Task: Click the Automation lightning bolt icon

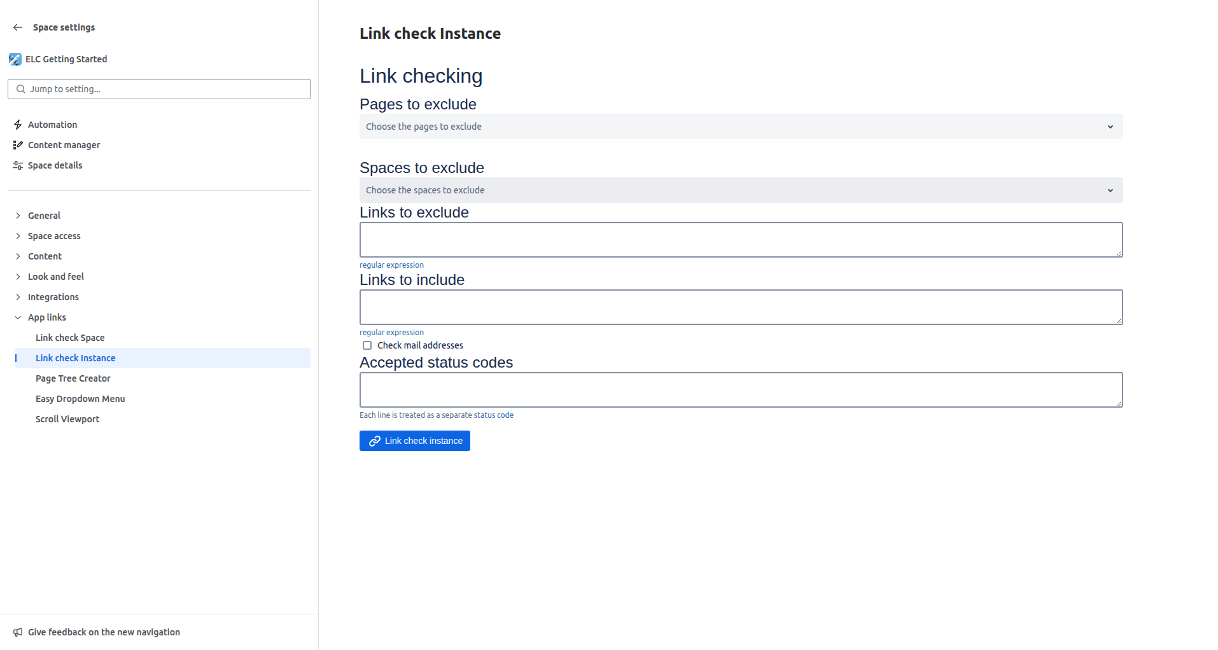Action: (18, 125)
